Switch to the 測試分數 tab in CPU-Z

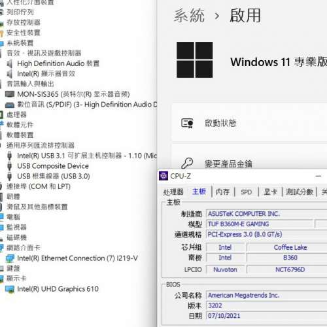coord(300,192)
